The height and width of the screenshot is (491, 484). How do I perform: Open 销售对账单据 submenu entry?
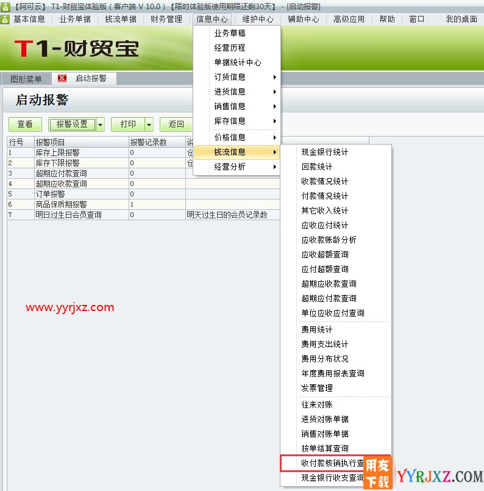pos(336,434)
